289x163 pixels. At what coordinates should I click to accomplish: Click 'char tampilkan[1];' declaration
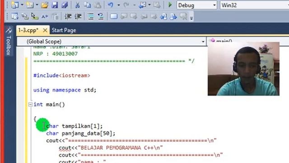pyautogui.click(x=74, y=126)
